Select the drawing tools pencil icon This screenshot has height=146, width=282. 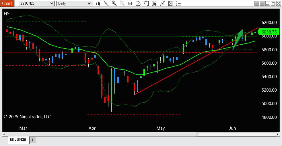point(106,3)
